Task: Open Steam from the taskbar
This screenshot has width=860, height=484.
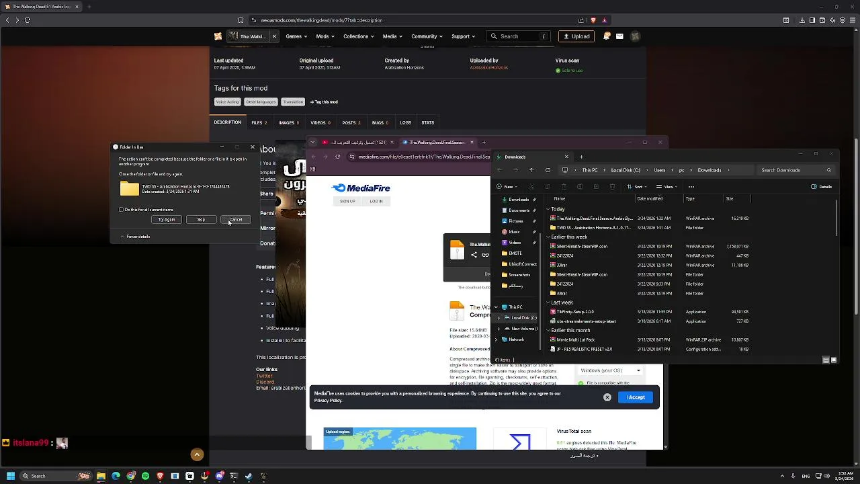Action: (x=249, y=476)
